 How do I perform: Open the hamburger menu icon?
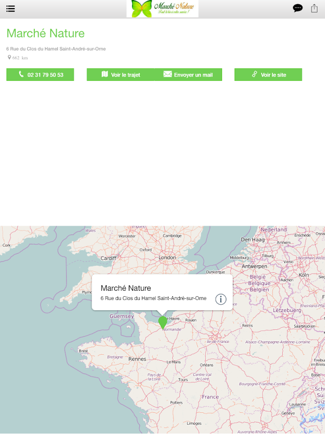tap(10, 9)
